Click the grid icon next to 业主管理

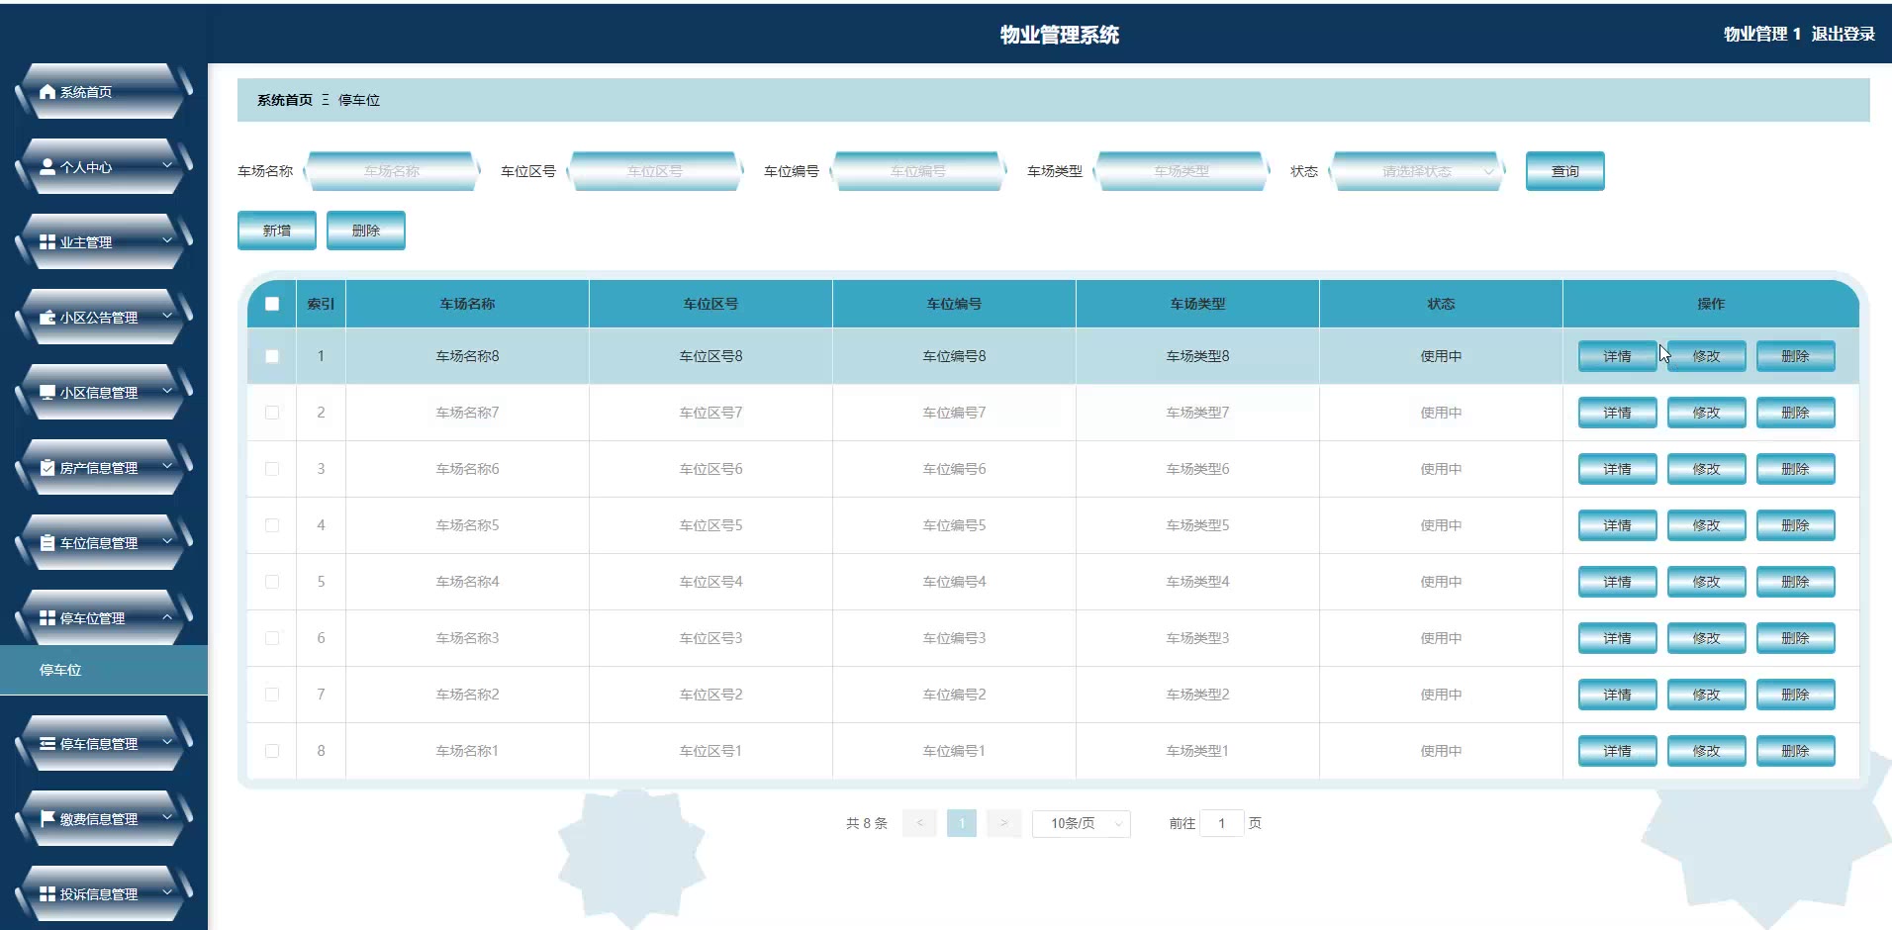pos(47,242)
